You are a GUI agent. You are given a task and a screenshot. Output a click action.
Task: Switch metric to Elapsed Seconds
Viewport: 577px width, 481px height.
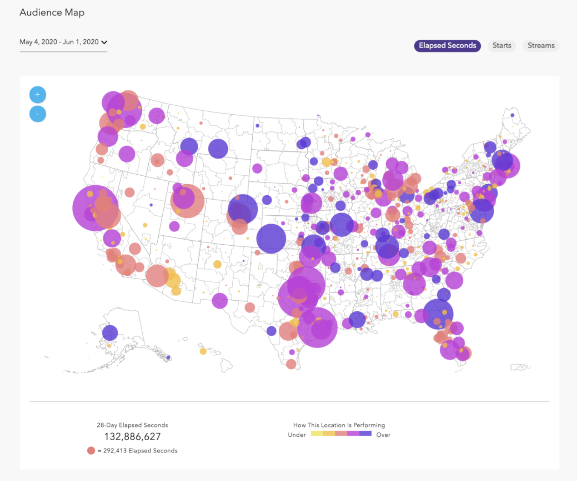447,46
